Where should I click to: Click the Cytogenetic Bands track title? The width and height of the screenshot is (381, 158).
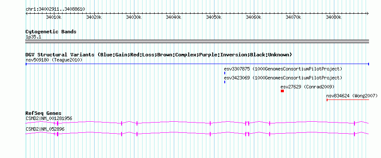tap(51, 32)
